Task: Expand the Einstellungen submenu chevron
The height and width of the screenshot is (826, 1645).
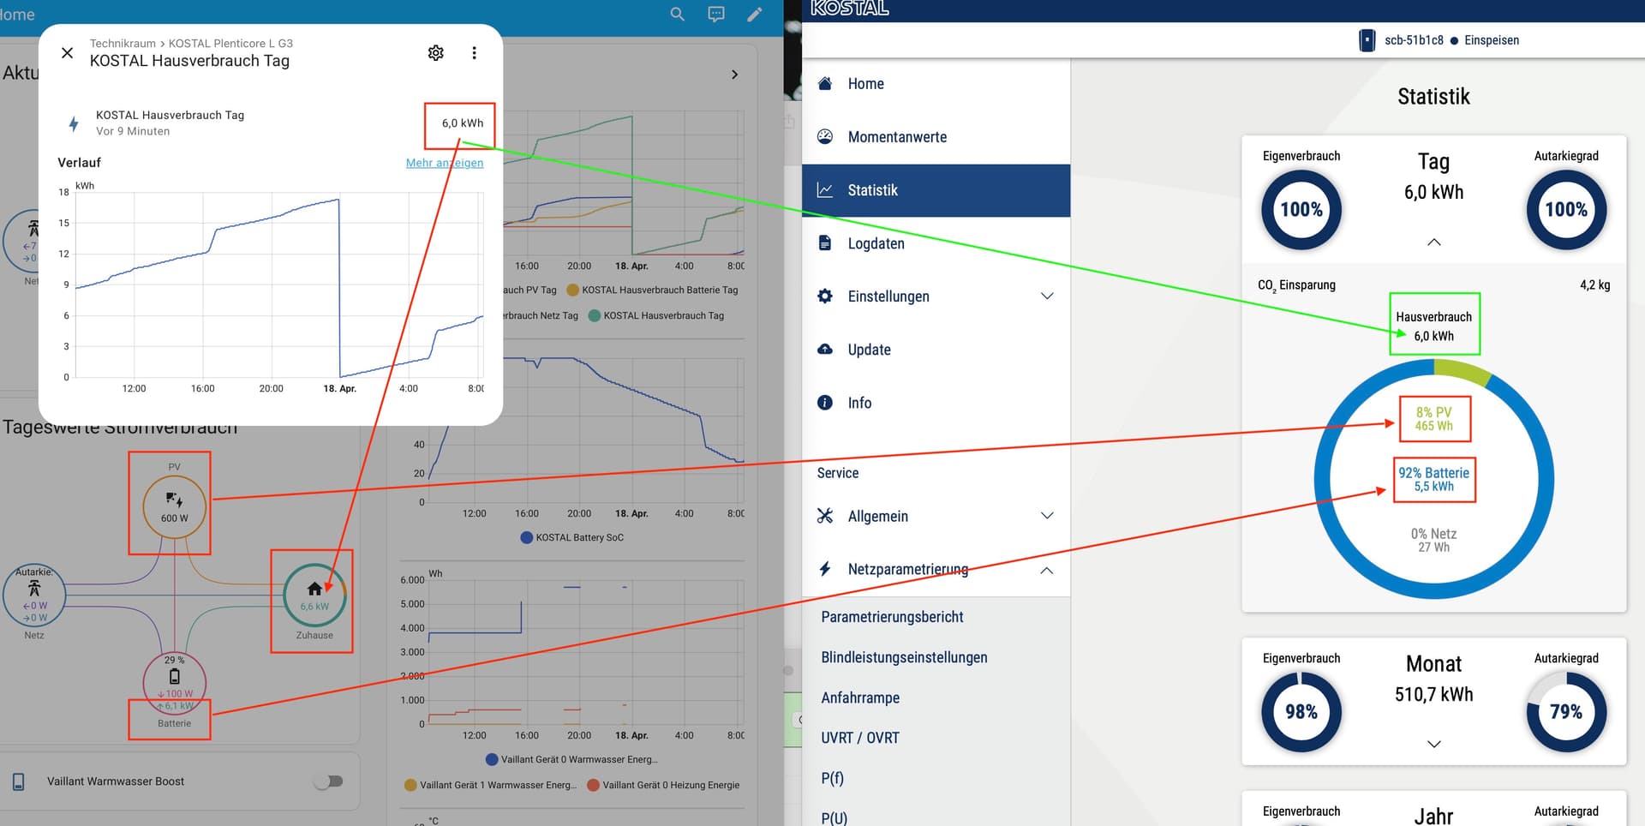Action: click(1047, 296)
